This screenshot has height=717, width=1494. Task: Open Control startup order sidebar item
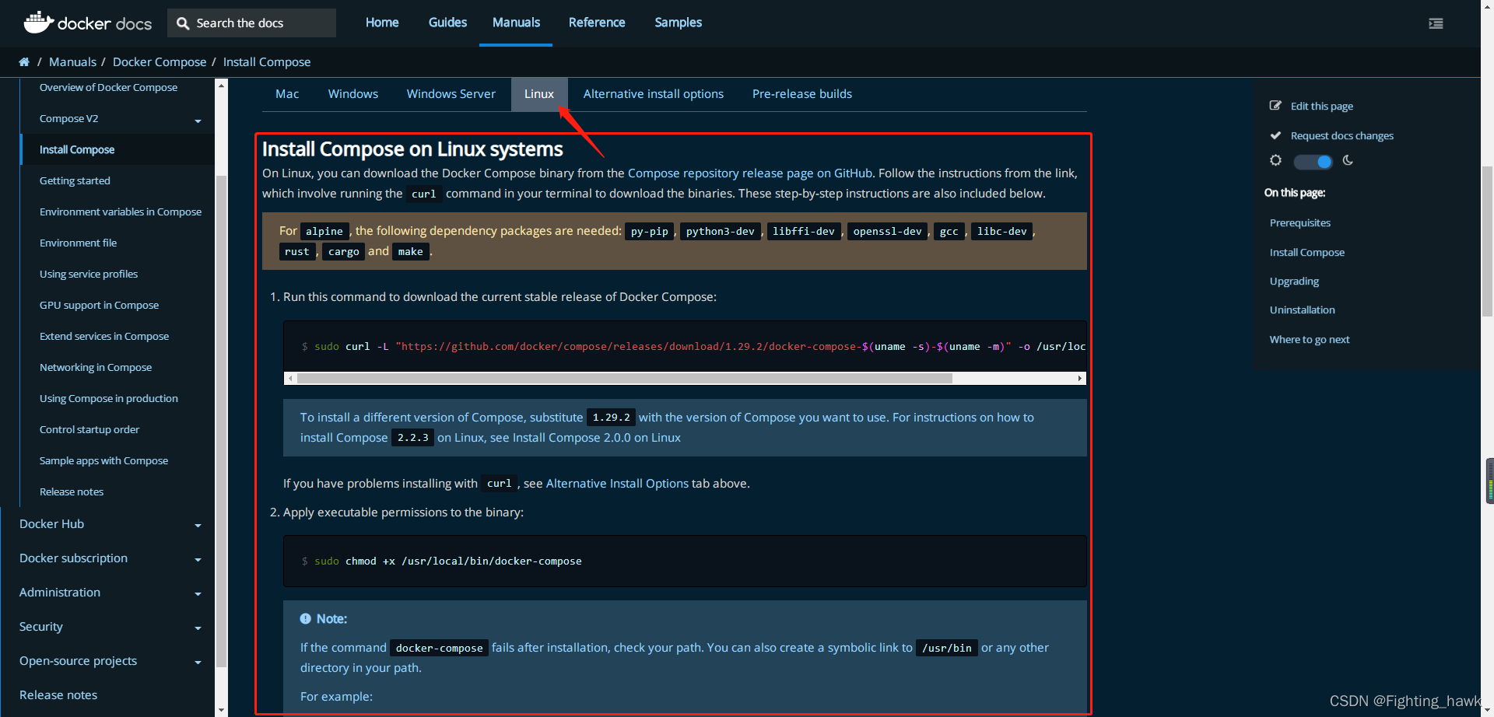89,429
